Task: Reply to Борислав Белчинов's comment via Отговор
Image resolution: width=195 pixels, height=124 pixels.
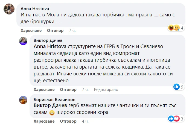Action: point(68,121)
